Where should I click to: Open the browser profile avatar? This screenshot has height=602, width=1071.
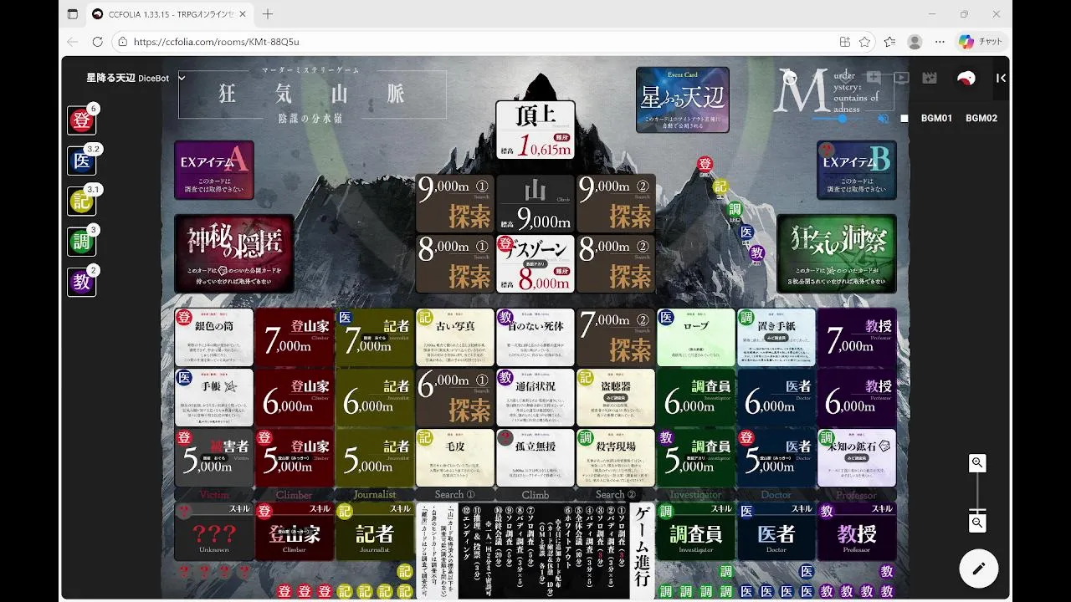point(915,42)
